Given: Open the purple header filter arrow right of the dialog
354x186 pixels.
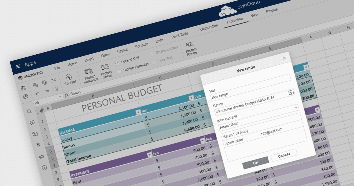Looking at the screenshot, I should 317,110.
